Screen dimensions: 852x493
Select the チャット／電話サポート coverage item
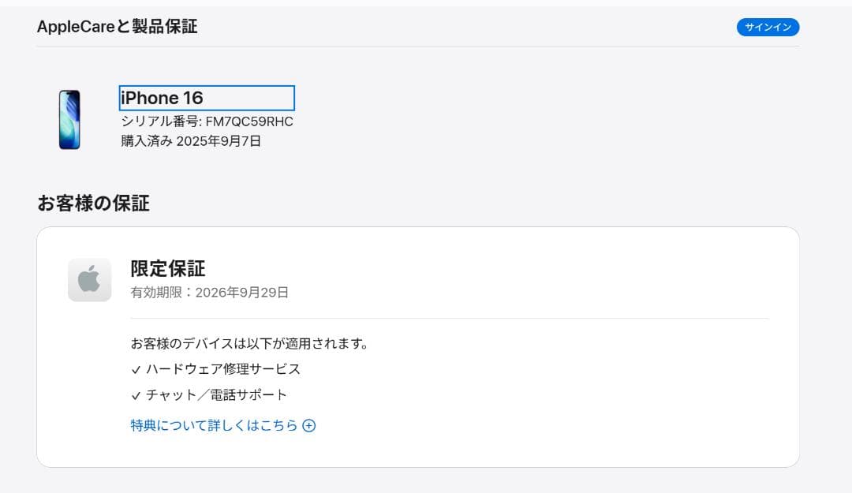(x=218, y=394)
